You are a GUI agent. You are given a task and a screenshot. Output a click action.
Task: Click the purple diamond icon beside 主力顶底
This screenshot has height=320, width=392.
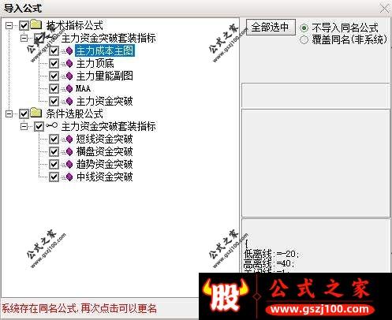coord(69,63)
